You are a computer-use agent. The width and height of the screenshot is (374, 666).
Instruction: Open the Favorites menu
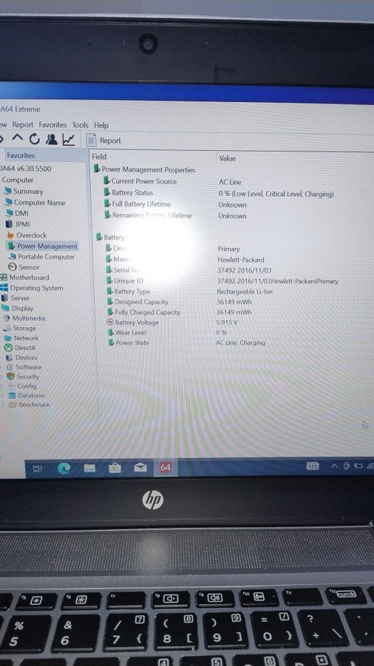coord(52,125)
